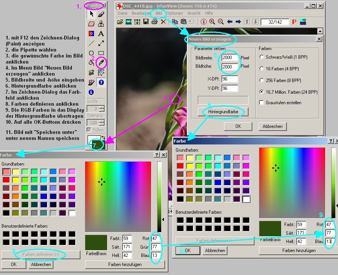Enable the Graustufen erstellen checkbox
This screenshot has width=338, height=275.
pyautogui.click(x=262, y=103)
